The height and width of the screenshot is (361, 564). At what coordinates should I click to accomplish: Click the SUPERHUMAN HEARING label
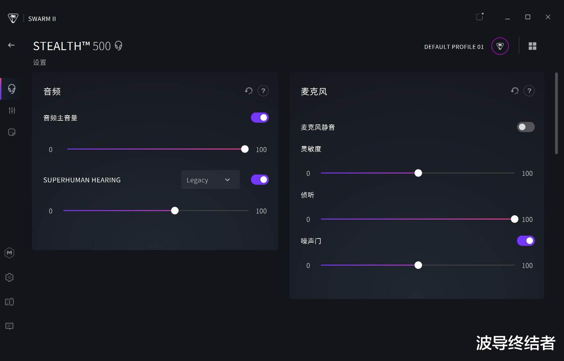[x=82, y=180]
